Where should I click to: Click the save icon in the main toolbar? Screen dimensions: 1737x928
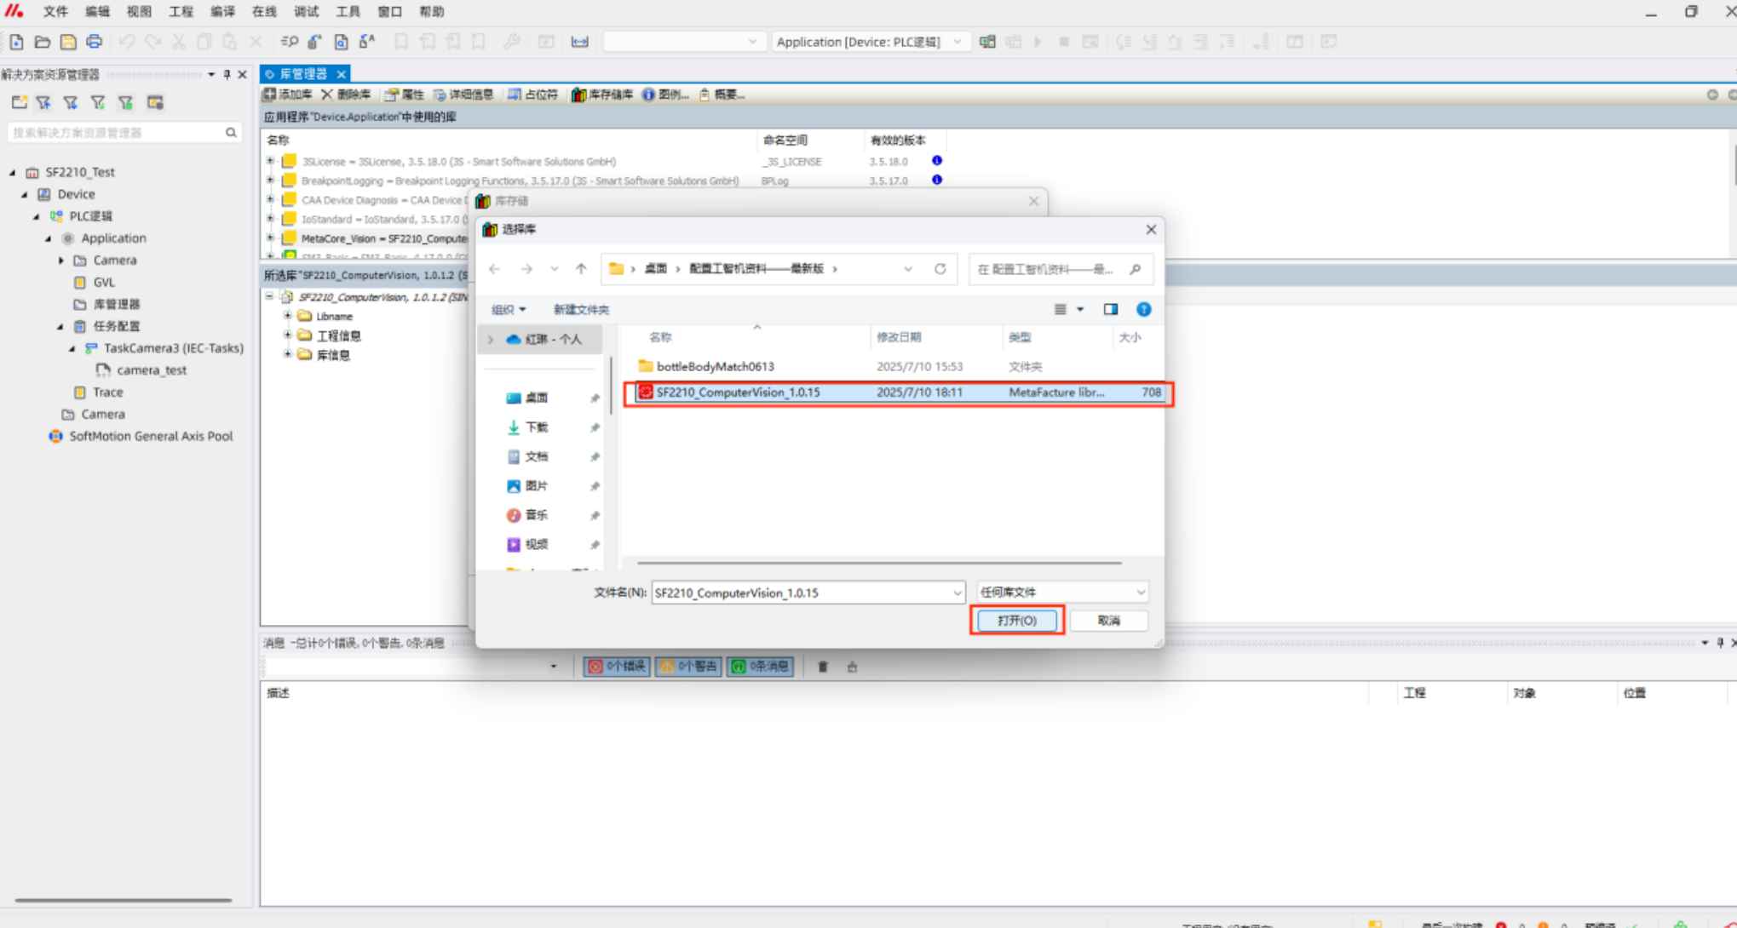(x=68, y=42)
